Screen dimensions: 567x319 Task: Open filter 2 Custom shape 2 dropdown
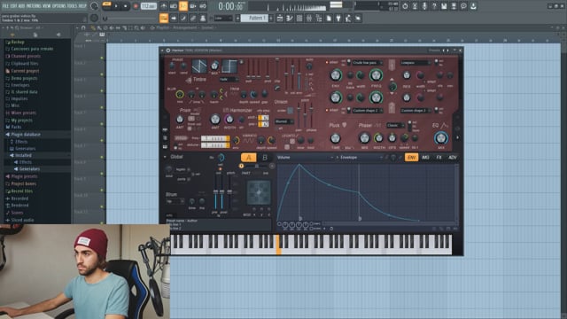point(367,110)
